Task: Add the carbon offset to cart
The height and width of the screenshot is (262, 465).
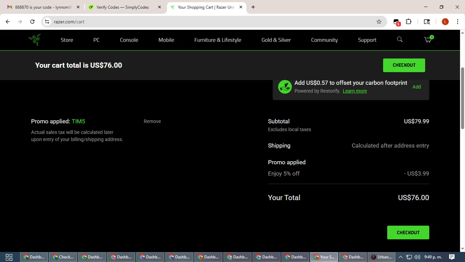Action: pos(417,87)
